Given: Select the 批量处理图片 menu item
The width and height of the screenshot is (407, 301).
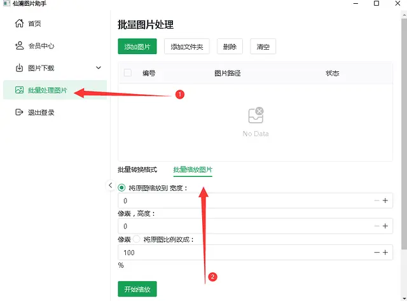Looking at the screenshot, I should (55, 90).
